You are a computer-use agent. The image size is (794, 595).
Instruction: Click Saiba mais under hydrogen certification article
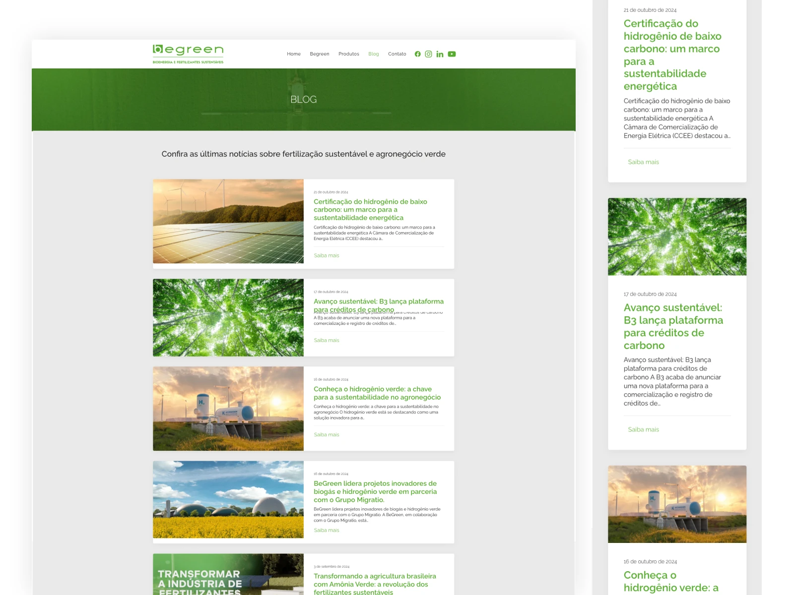(327, 256)
